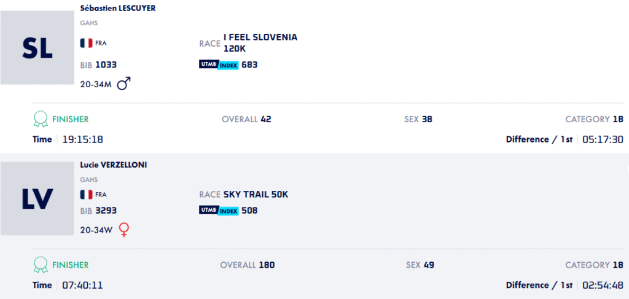Screen dimensions: 629x299
Task: Click the LV avatar thumbnail
Action: (x=37, y=198)
